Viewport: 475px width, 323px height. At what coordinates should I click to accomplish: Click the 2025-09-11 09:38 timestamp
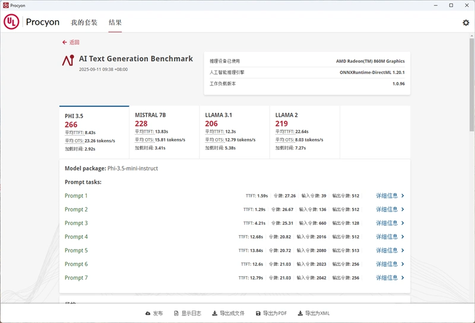click(x=103, y=69)
